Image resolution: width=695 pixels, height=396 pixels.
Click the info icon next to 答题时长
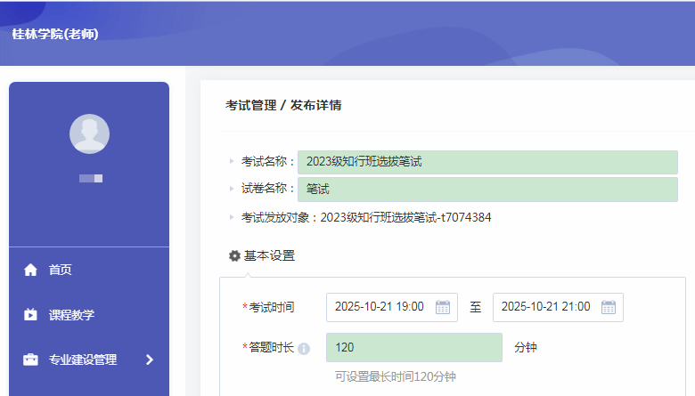[304, 348]
